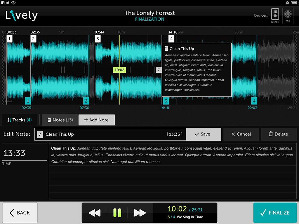Select track 2 start marker at 02:35
299x224 pixels.
[33, 39]
